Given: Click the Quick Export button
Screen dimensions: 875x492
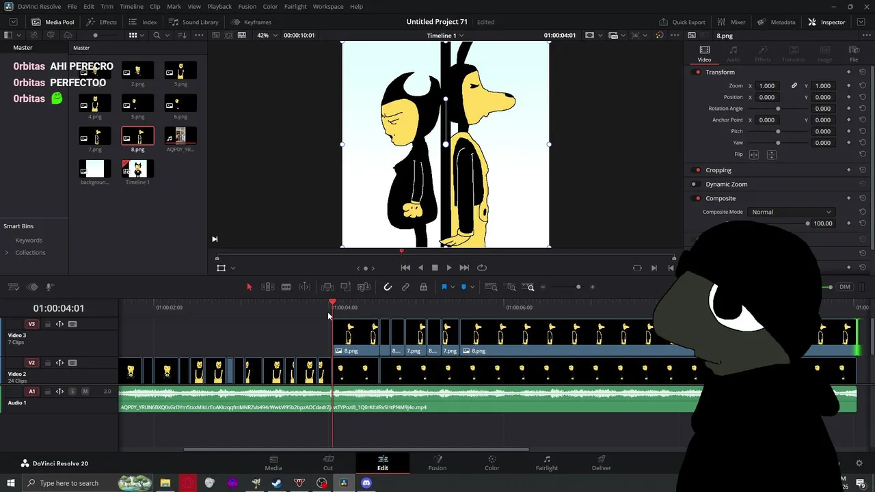Looking at the screenshot, I should pos(682,22).
